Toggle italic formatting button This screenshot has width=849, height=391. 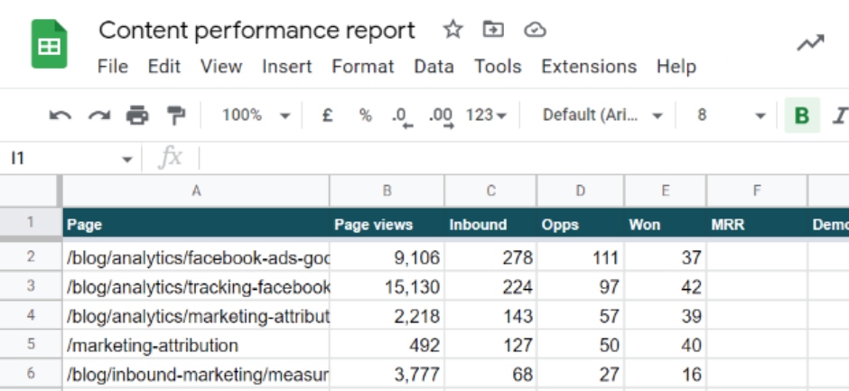point(840,116)
